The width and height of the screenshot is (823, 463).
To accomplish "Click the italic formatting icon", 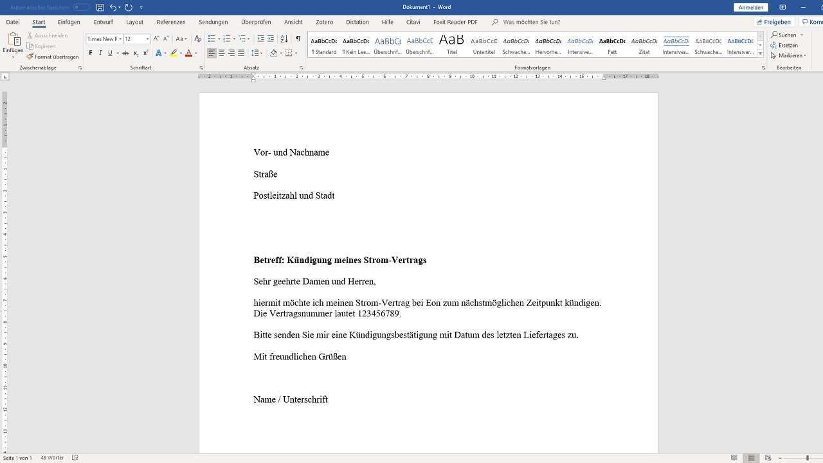I will [100, 53].
